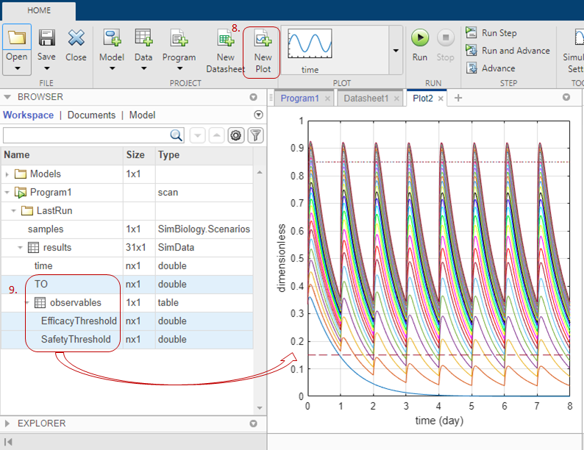Open the plot gallery dropdown arrow
Viewport: 584px width, 450px height.
click(396, 51)
